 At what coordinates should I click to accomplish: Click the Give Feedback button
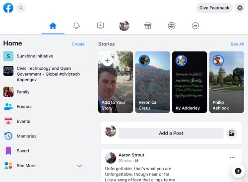pos(214,8)
